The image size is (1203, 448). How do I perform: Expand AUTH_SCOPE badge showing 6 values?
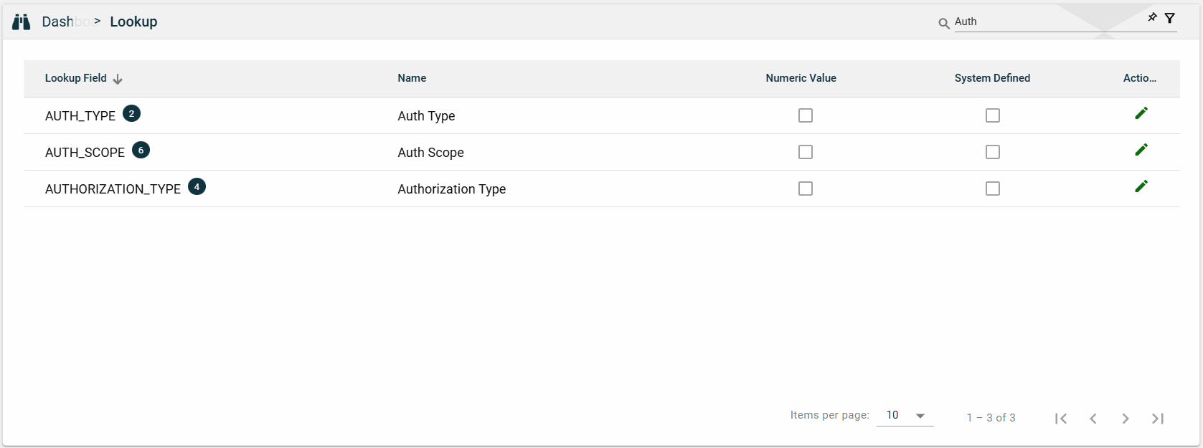(x=141, y=151)
